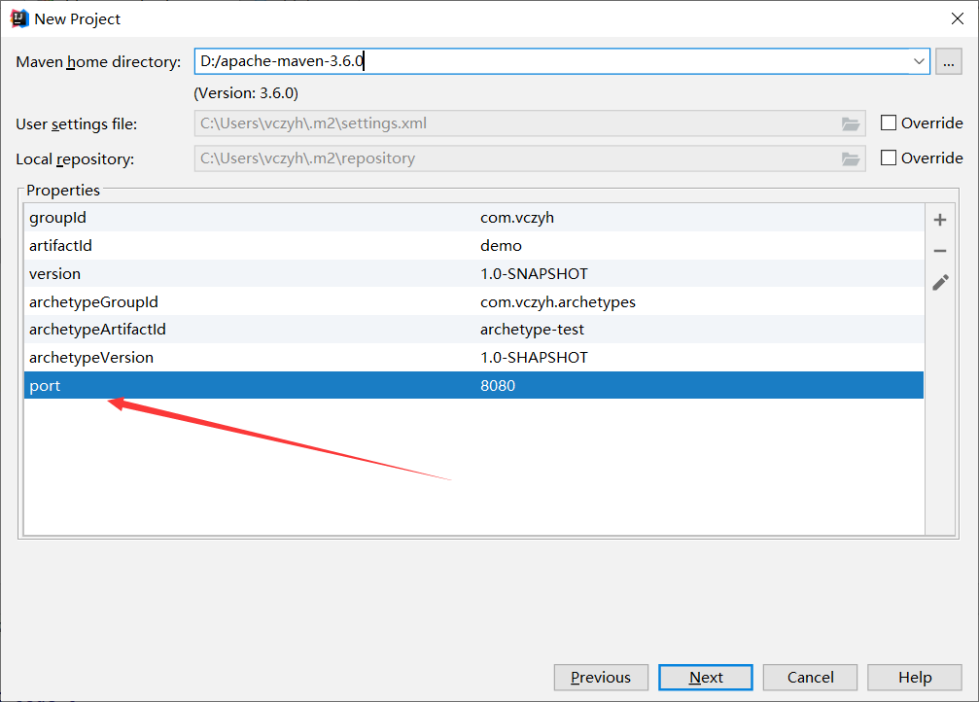Click User settings file path field
Viewport: 979px width, 702px height.
click(530, 123)
